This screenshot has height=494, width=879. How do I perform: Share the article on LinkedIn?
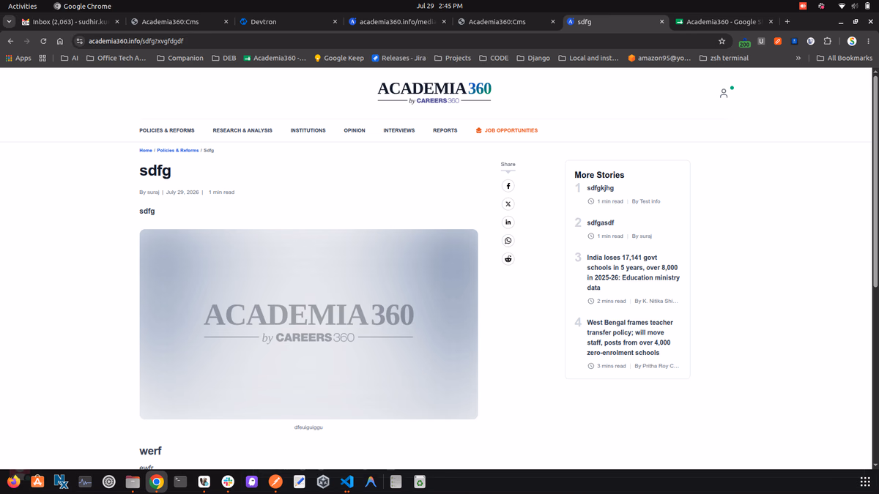508,222
